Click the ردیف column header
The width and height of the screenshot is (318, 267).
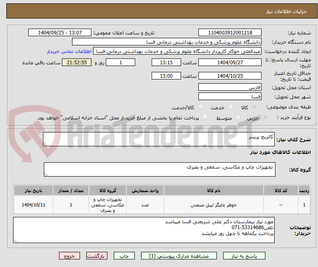(304, 190)
